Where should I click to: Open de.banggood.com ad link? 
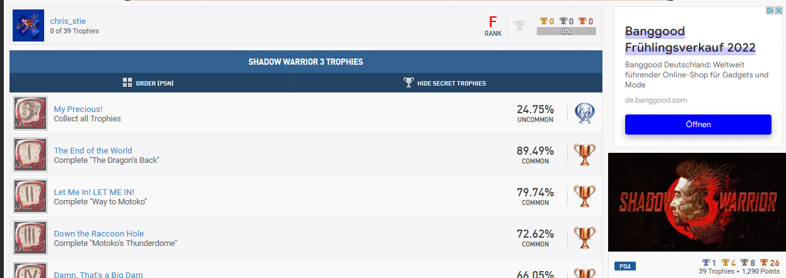point(656,100)
